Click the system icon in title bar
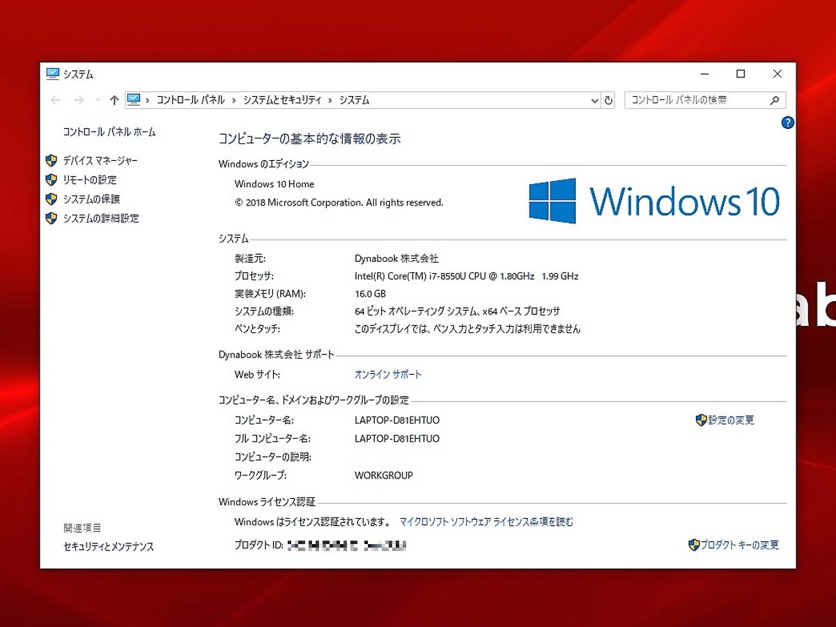This screenshot has height=627, width=836. coord(52,74)
